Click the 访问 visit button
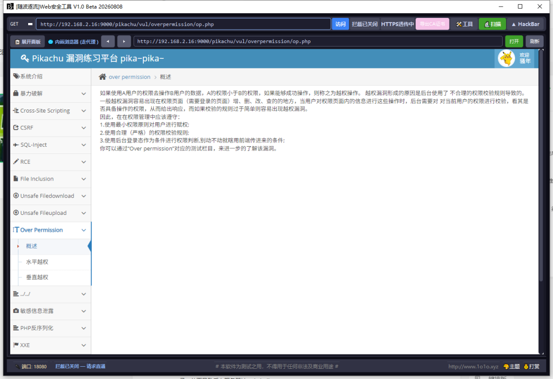This screenshot has width=553, height=379. coord(341,24)
